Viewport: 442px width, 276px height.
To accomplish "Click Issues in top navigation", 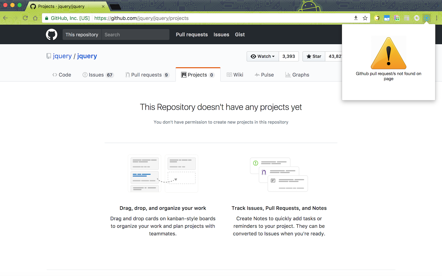I will (x=221, y=34).
